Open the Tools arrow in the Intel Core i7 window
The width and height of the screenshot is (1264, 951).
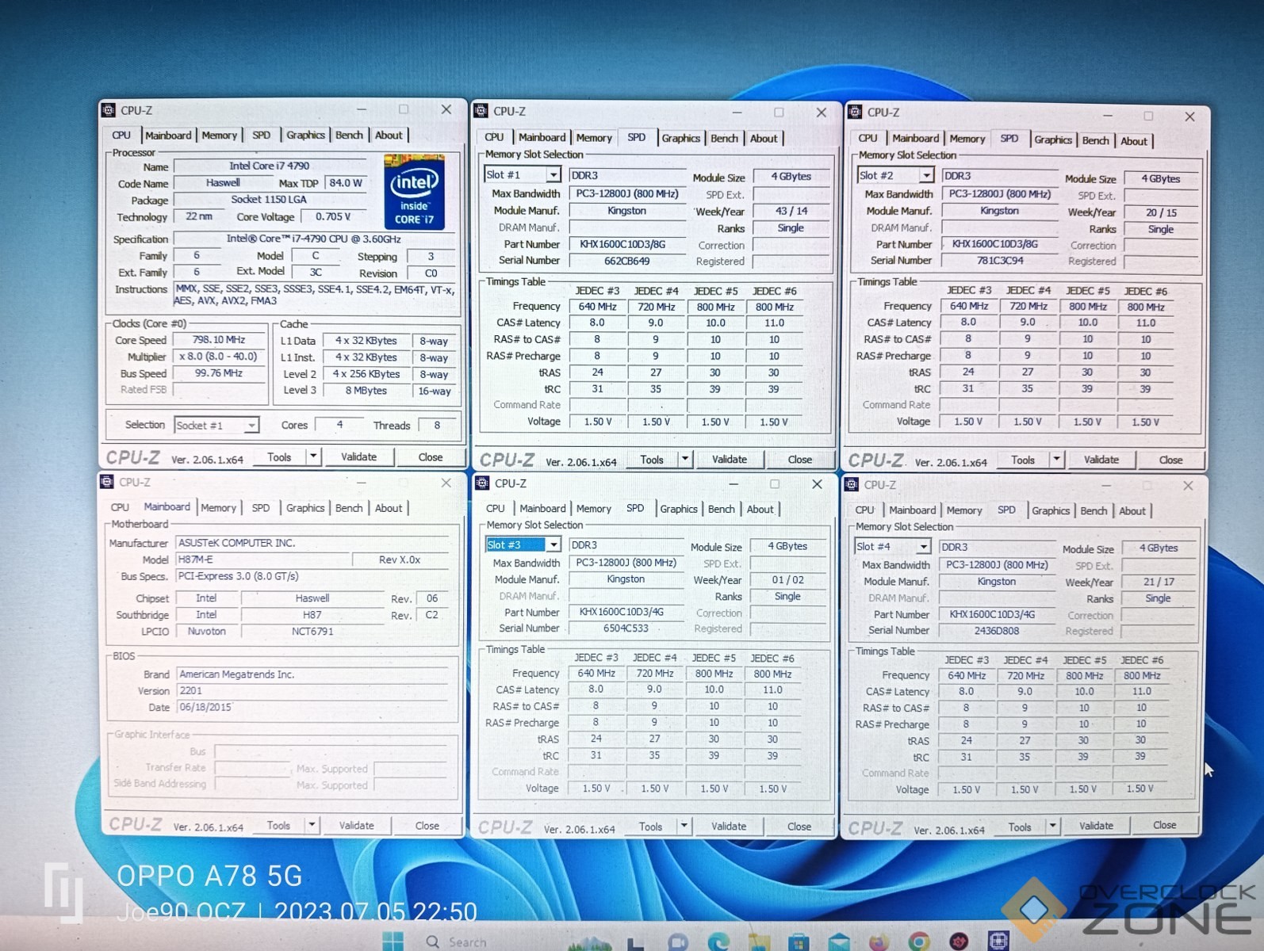point(313,456)
